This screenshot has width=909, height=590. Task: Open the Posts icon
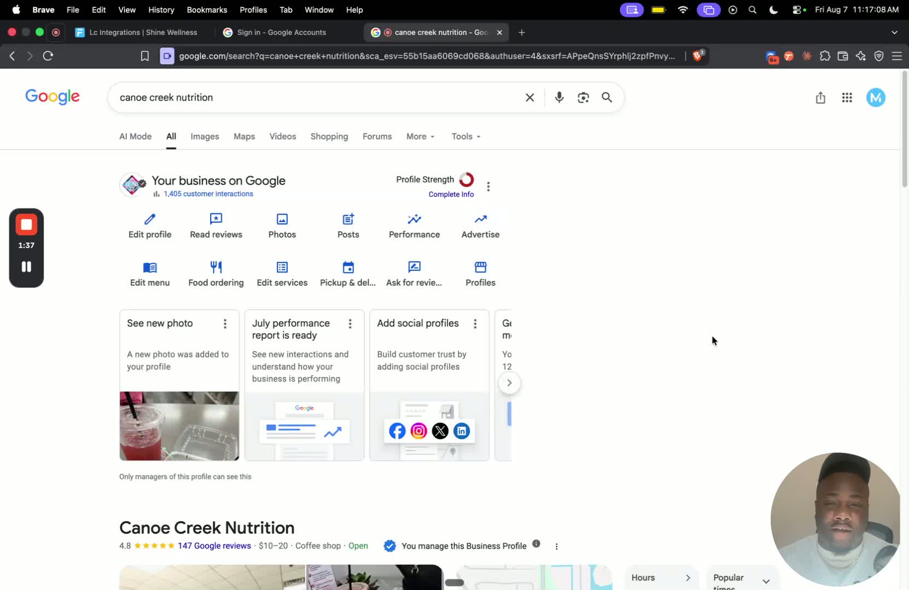coord(348,219)
